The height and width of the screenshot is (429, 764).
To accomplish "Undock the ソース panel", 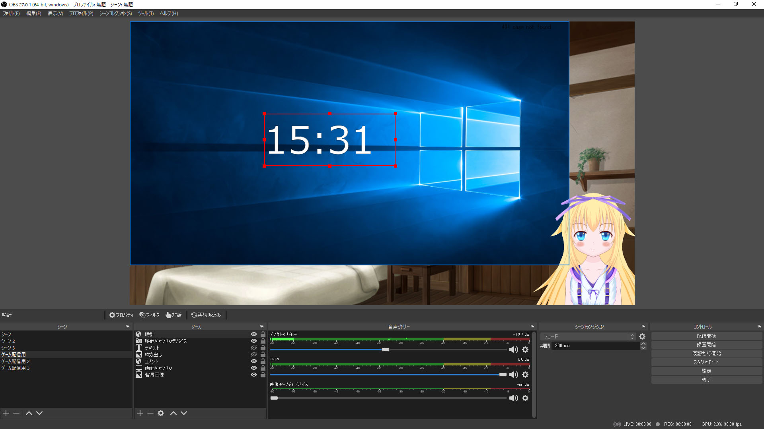I will (x=262, y=327).
